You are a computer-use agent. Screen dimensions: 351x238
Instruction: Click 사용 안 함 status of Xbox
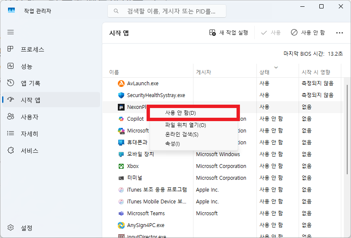[x=271, y=166]
